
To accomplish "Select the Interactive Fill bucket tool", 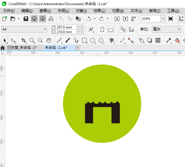I will click(177, 40).
